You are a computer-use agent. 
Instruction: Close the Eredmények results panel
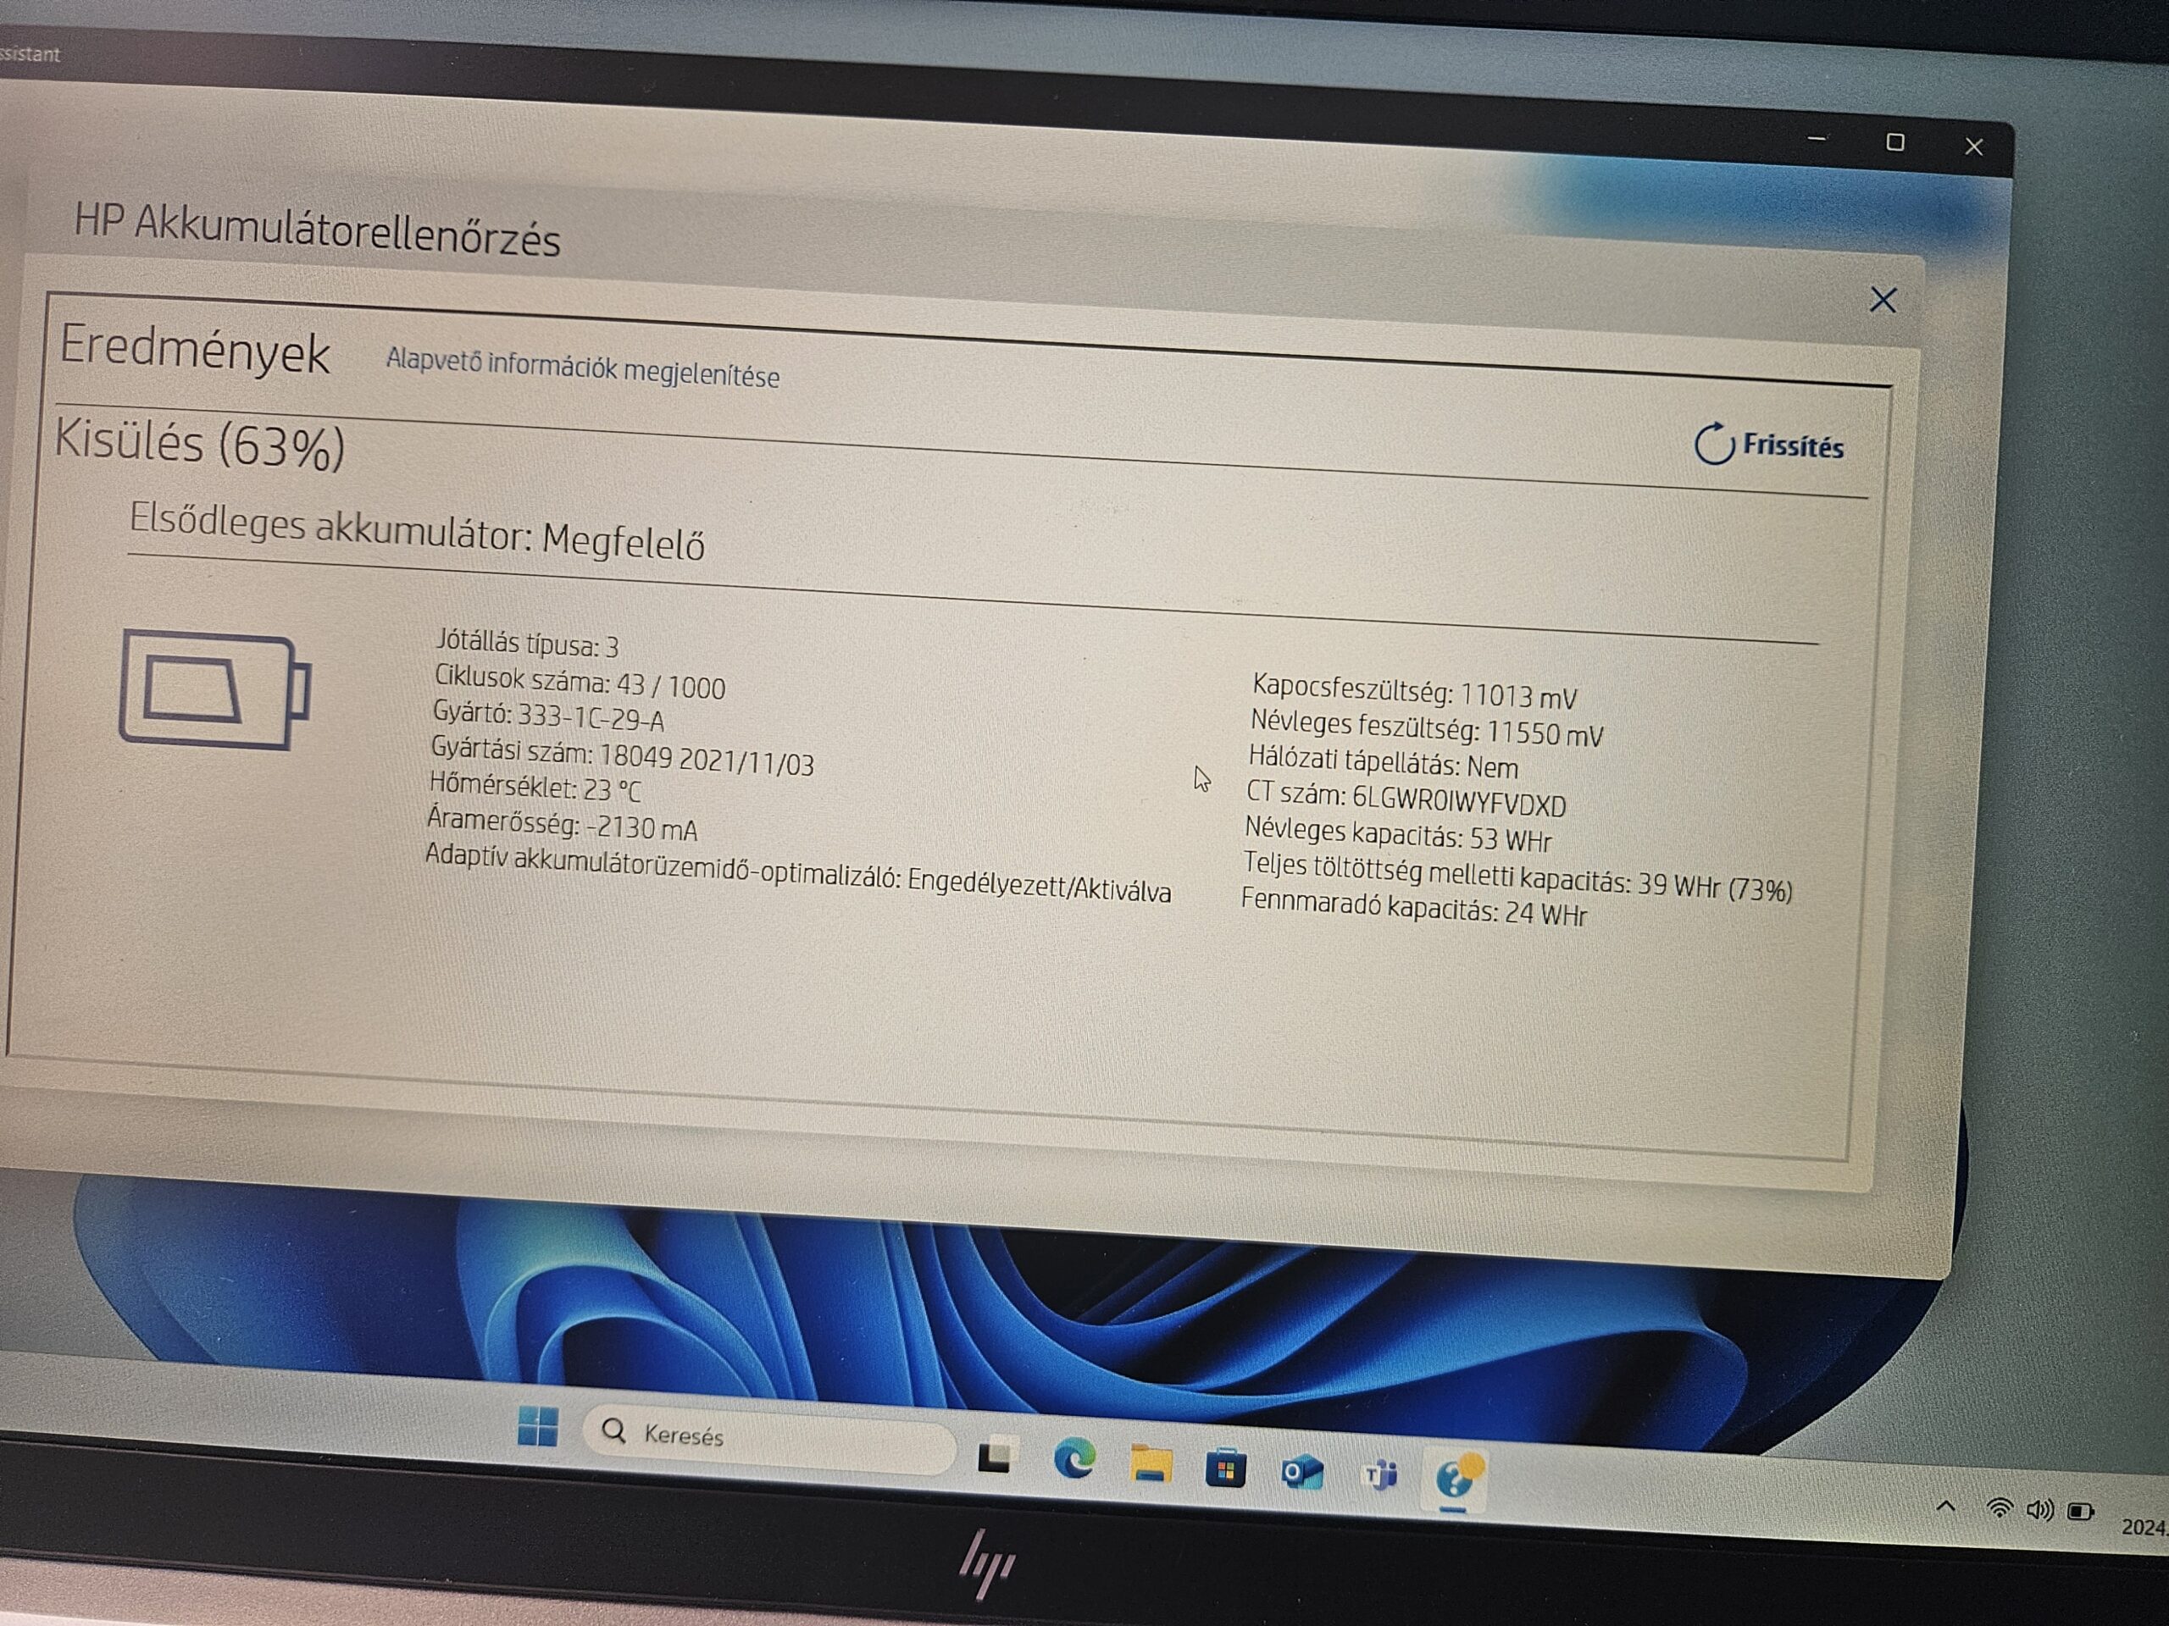coord(1883,300)
